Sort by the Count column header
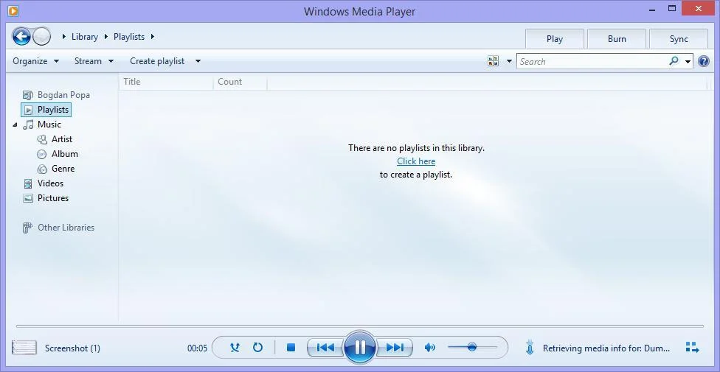Screen dimensions: 720x372 click(x=240, y=82)
